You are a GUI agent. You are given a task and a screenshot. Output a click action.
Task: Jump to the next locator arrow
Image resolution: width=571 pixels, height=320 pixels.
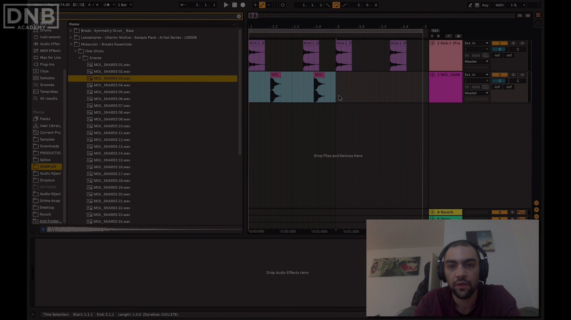(x=438, y=36)
